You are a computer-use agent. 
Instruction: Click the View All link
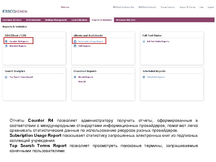pyautogui.click(x=82, y=82)
